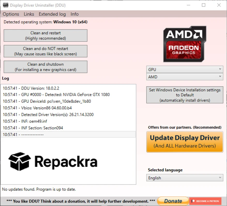Select log line INF: oem49.inf
Screen dimensions: 227x206
68,121
